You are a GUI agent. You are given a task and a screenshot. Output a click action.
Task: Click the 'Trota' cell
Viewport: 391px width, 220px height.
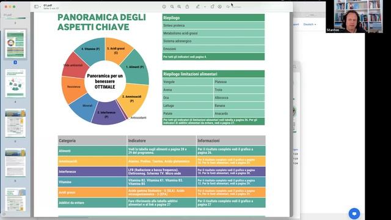(239, 90)
